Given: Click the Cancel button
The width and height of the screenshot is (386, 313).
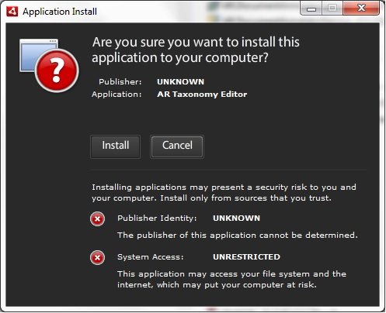Looking at the screenshot, I should [x=177, y=146].
